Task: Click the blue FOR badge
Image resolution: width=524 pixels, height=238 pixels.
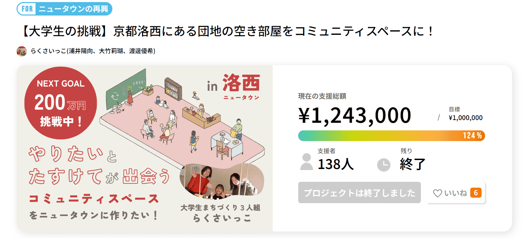Action: (x=27, y=9)
